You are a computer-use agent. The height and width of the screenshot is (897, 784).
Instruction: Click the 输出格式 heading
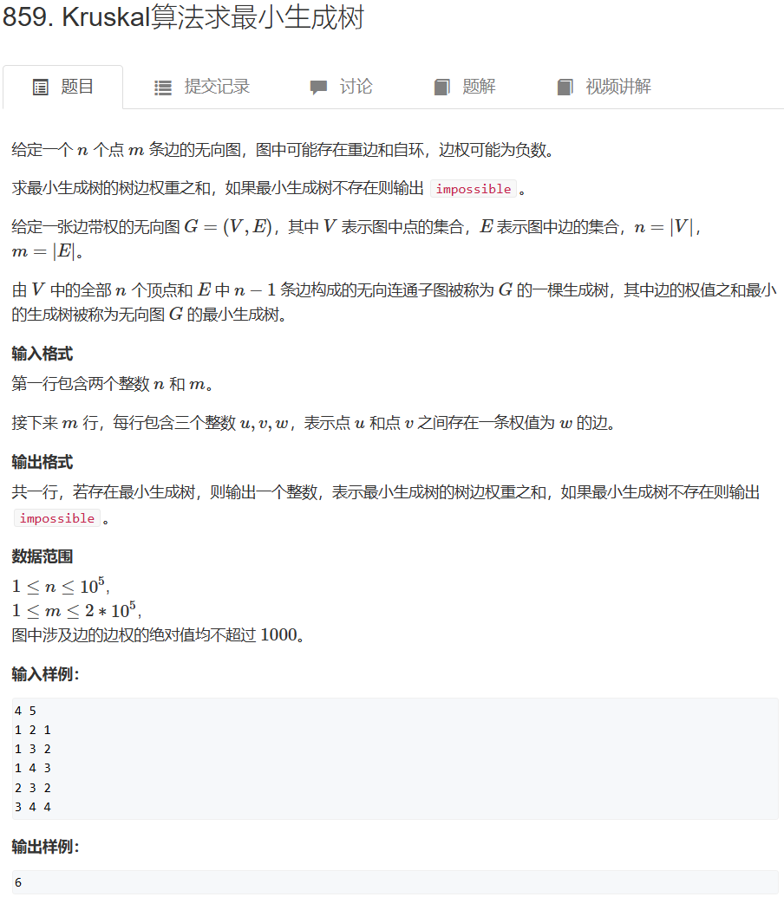point(42,462)
